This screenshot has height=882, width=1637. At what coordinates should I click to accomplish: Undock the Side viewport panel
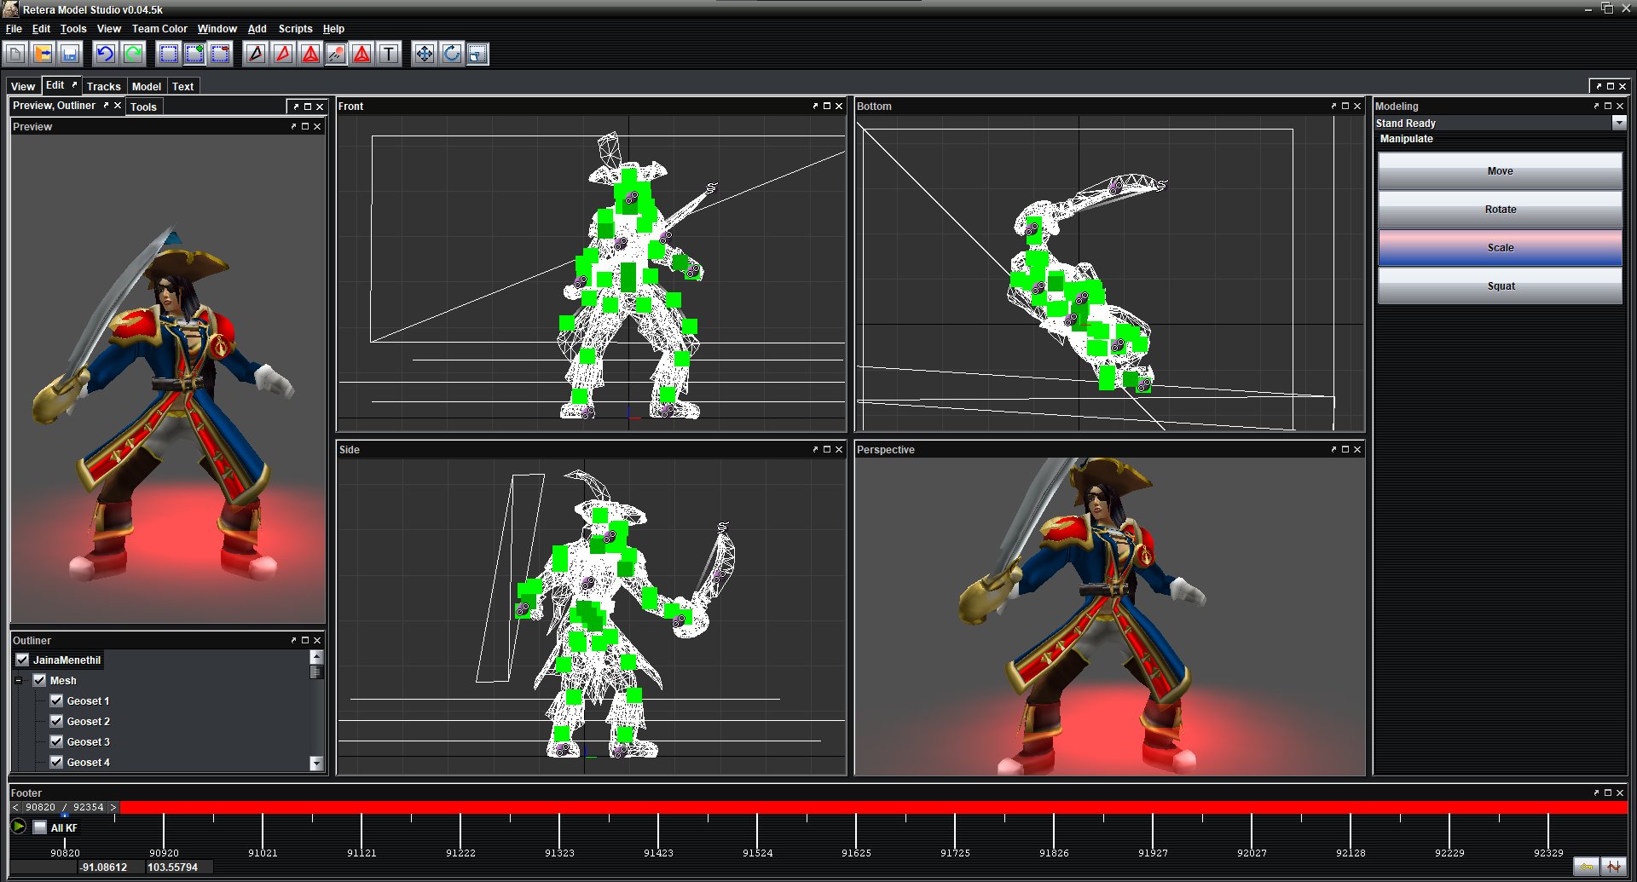click(x=815, y=450)
